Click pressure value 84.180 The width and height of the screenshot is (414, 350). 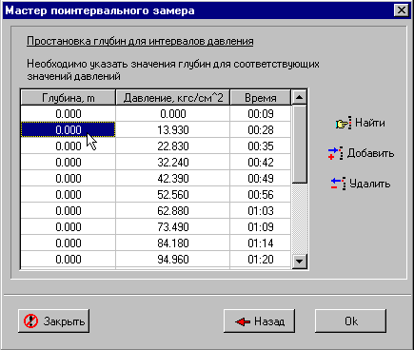[173, 243]
